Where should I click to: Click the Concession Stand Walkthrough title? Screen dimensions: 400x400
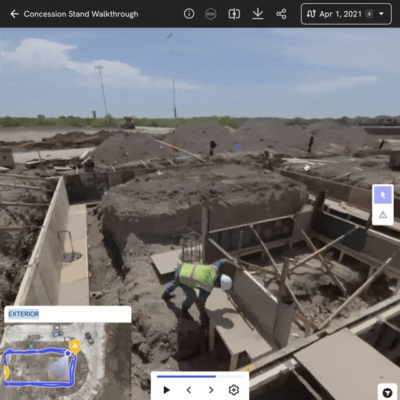pyautogui.click(x=81, y=14)
